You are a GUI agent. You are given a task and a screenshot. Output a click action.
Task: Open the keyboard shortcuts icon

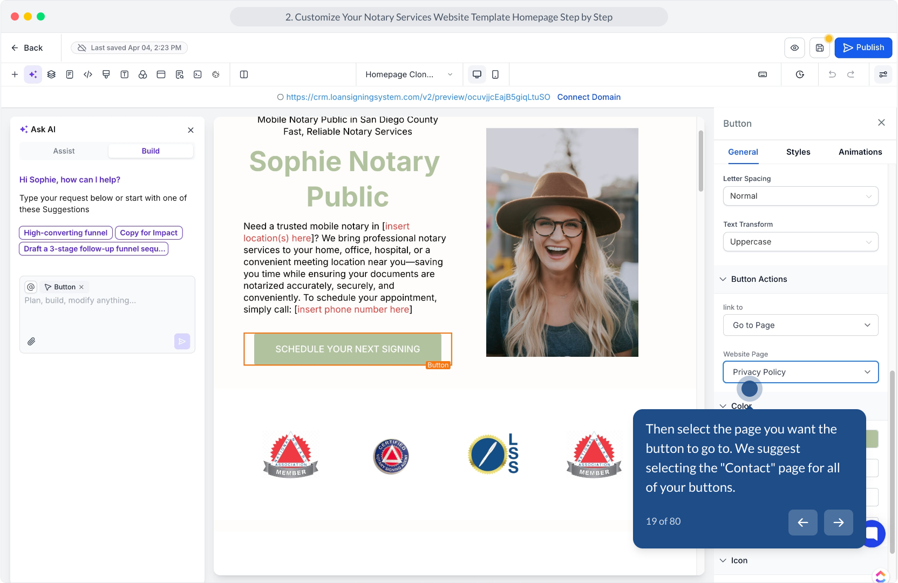[763, 74]
